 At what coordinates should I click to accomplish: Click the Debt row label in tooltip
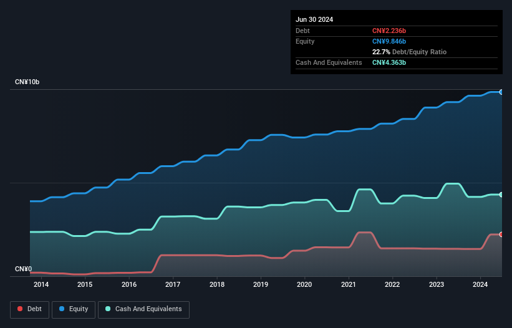point(302,31)
